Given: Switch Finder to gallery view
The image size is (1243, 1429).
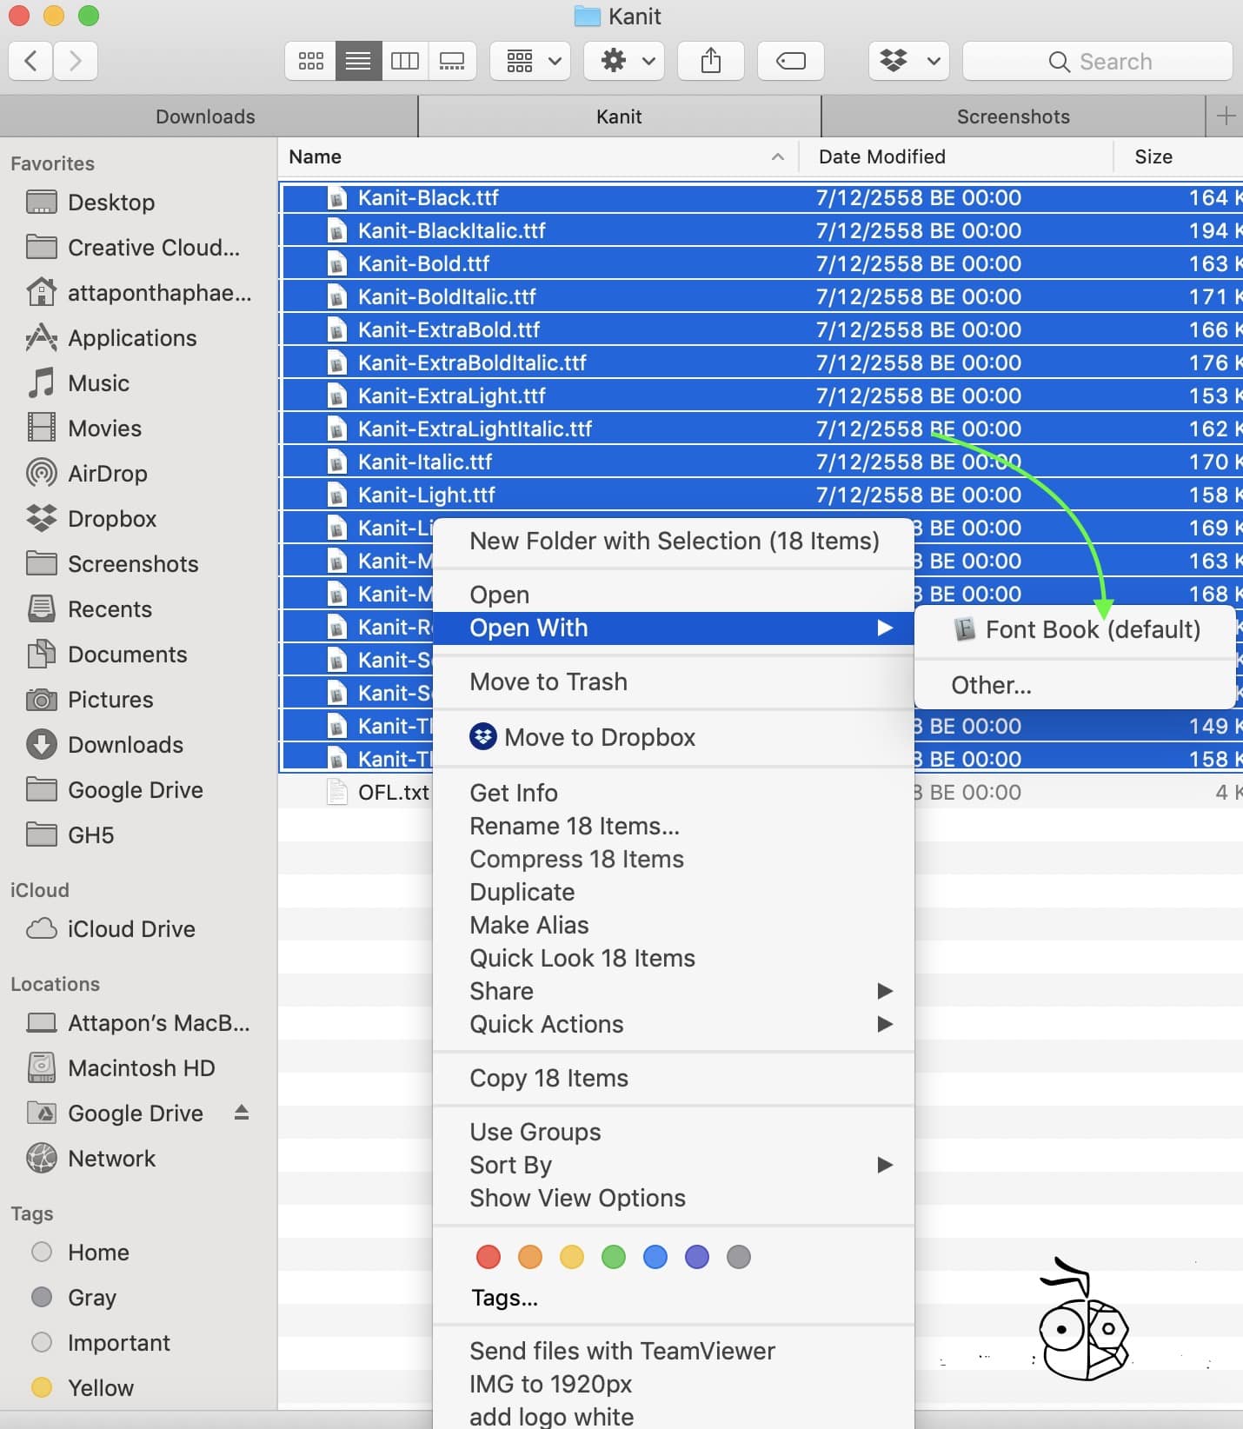Looking at the screenshot, I should (452, 61).
